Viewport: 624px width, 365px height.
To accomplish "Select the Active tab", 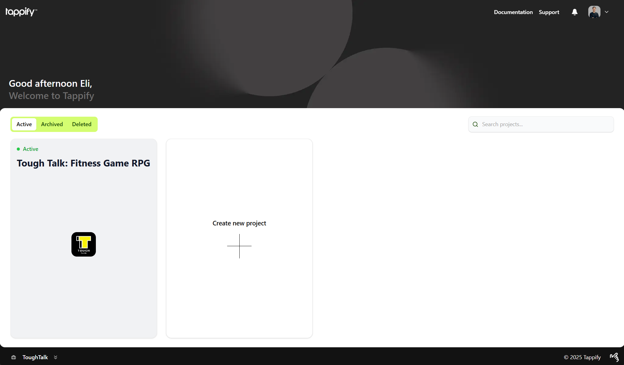I will (x=24, y=124).
